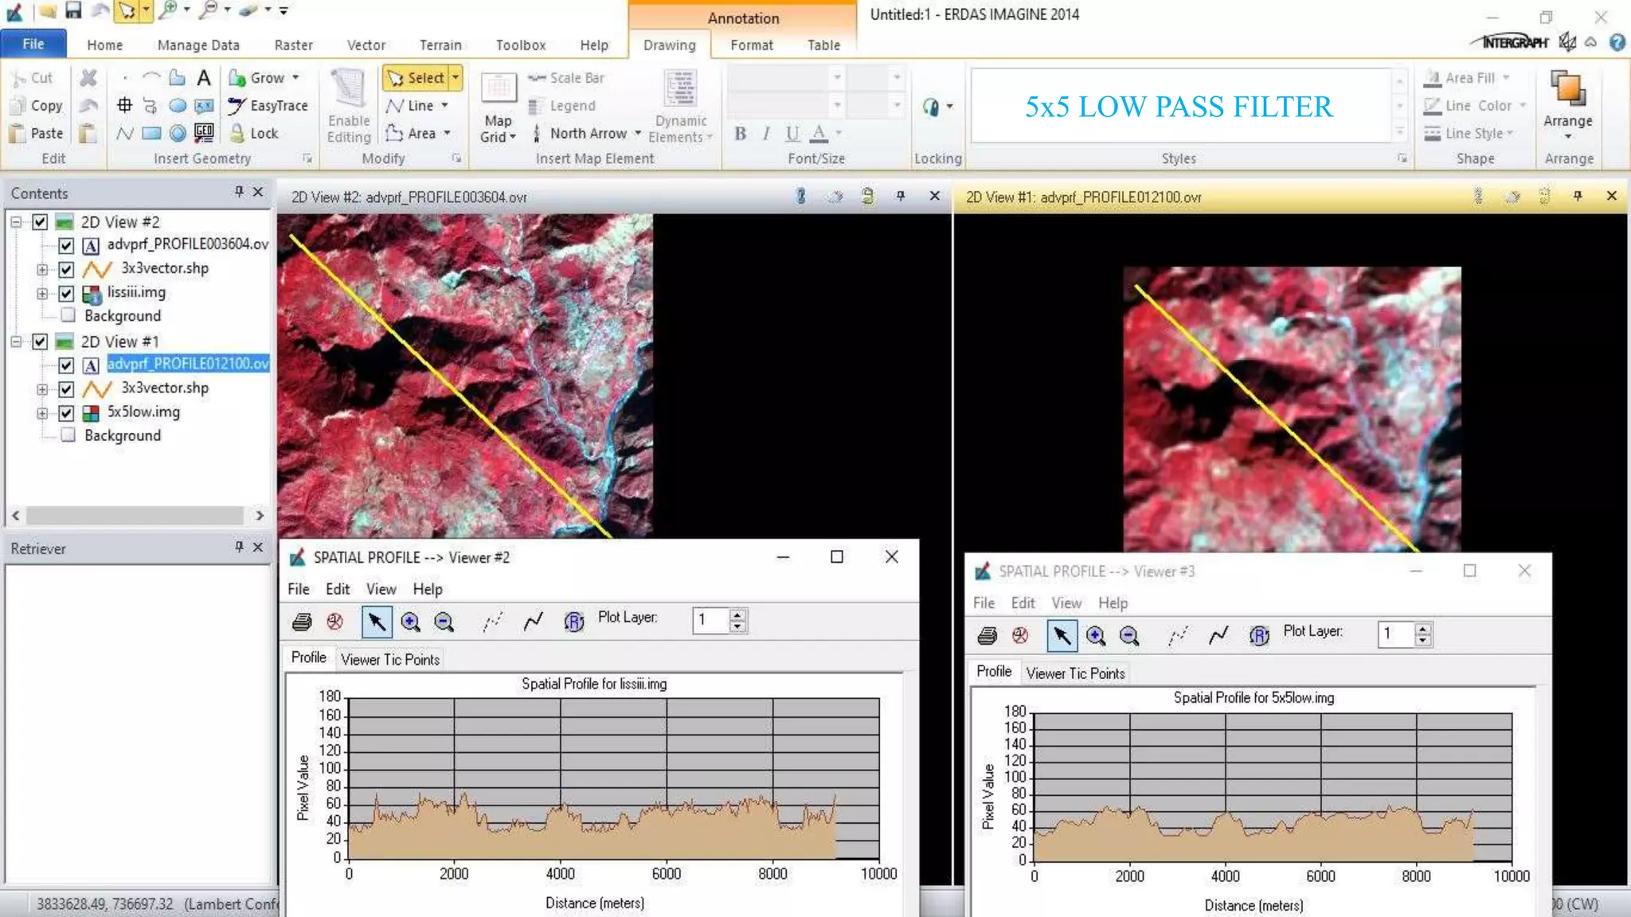Uncheck lissiii.img layer visibility
Viewport: 1631px width, 917px height.
point(66,294)
